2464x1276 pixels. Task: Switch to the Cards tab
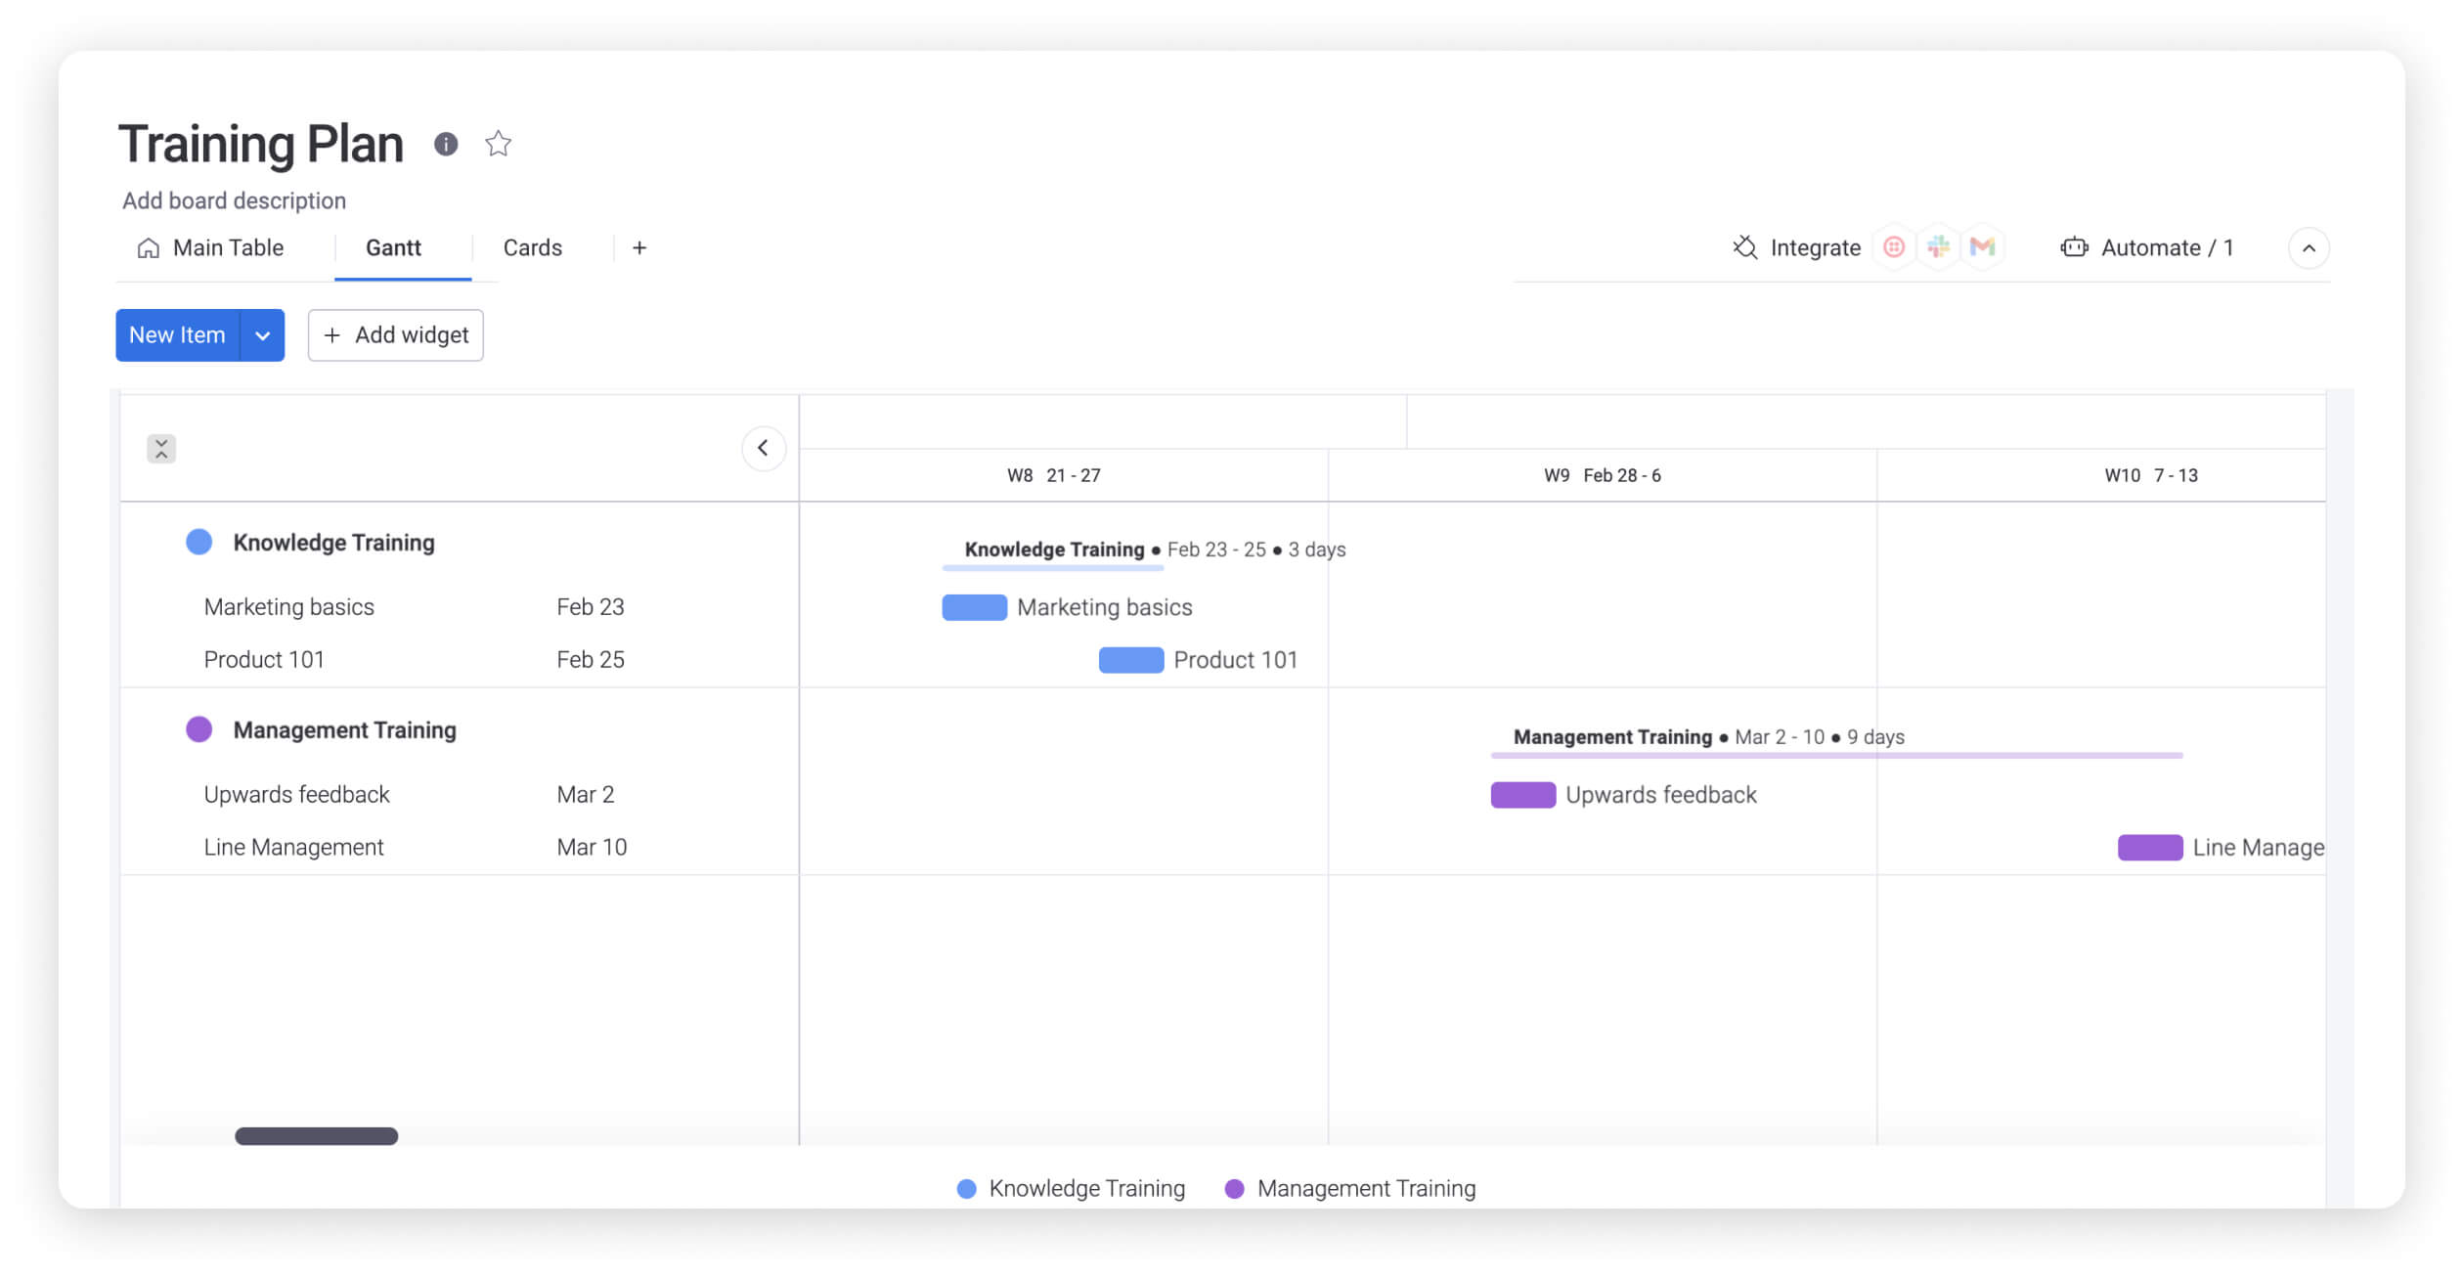click(x=531, y=247)
